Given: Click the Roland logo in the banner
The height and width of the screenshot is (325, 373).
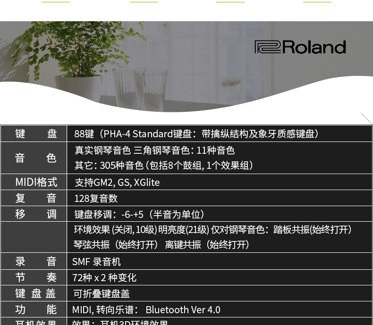Looking at the screenshot, I should [300, 47].
